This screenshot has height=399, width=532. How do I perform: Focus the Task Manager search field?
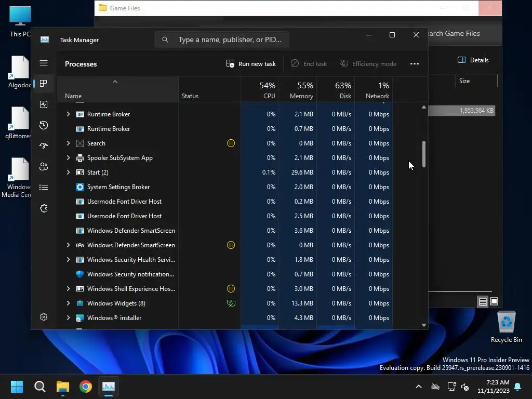[x=222, y=39]
